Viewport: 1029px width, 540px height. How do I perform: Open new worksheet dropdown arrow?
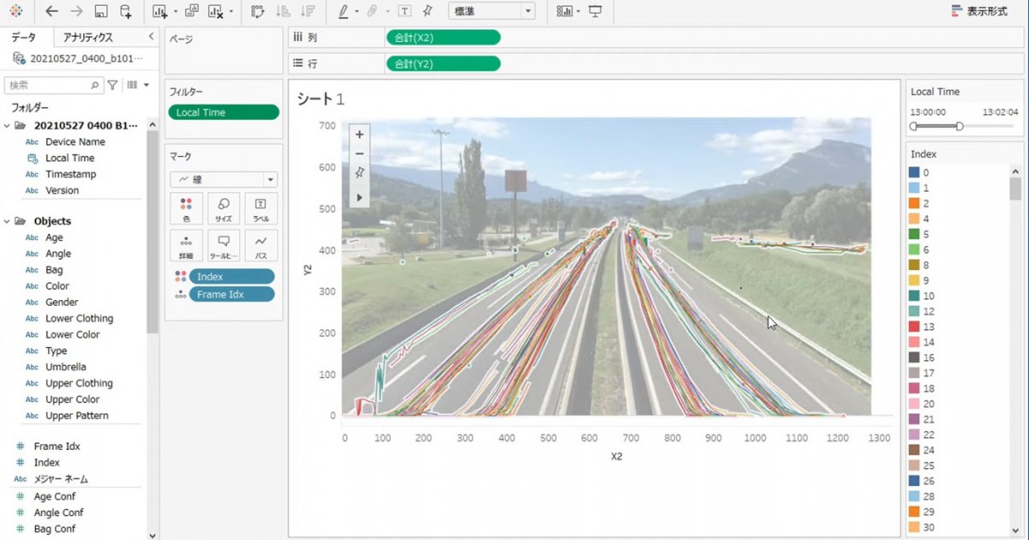coord(175,12)
